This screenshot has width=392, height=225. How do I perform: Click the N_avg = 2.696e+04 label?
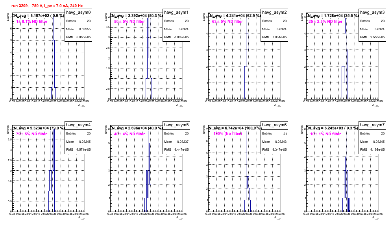[137, 128]
